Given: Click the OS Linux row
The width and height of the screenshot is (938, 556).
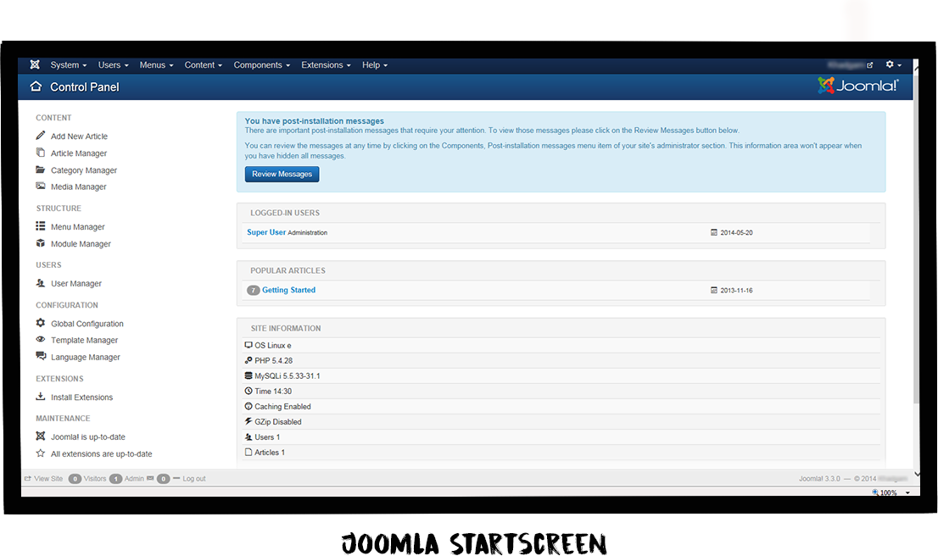Looking at the screenshot, I should pyautogui.click(x=561, y=346).
